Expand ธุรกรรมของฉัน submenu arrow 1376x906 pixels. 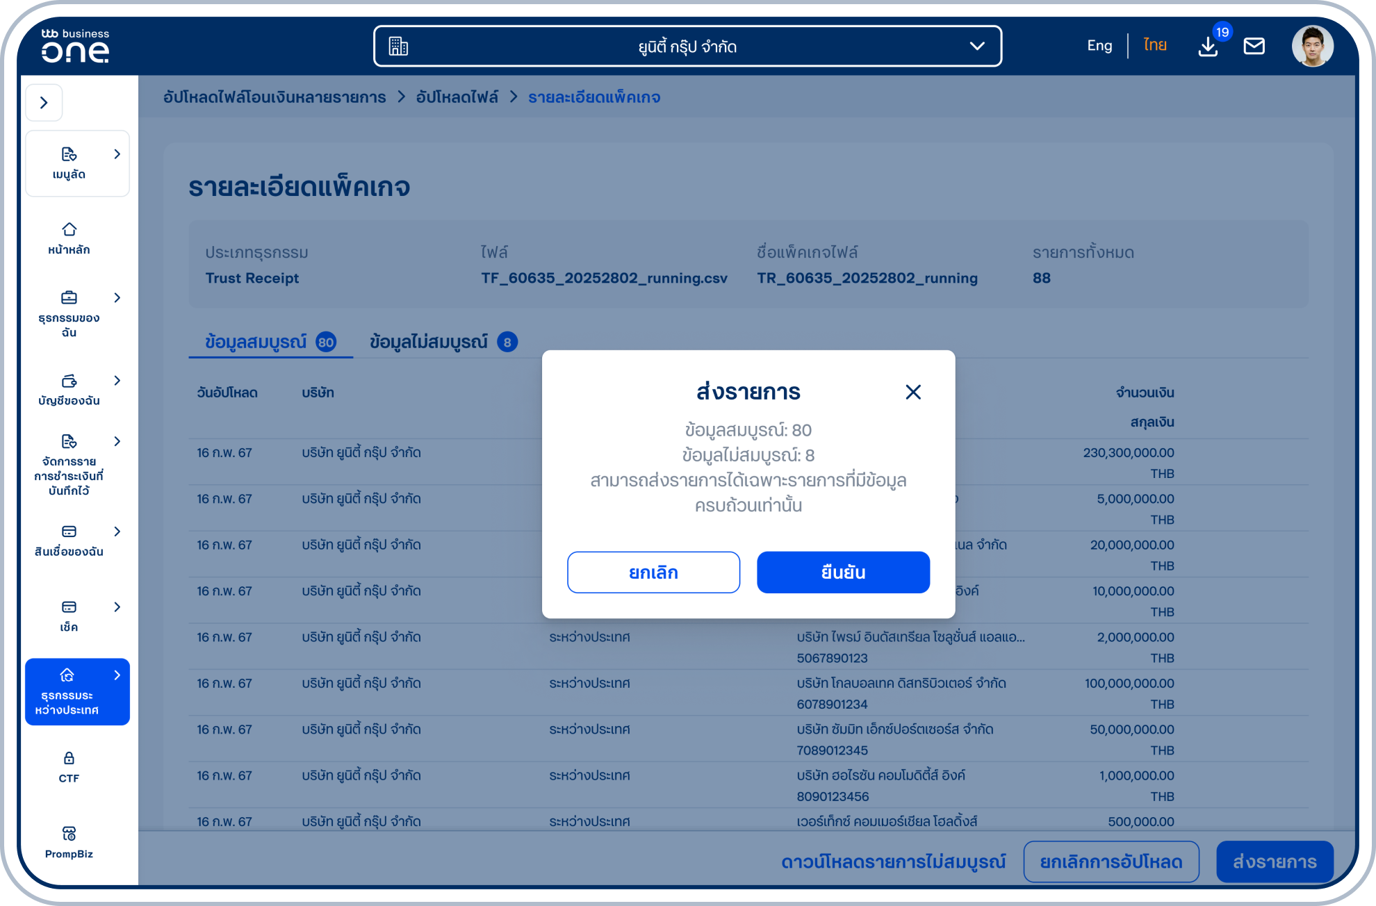(117, 298)
